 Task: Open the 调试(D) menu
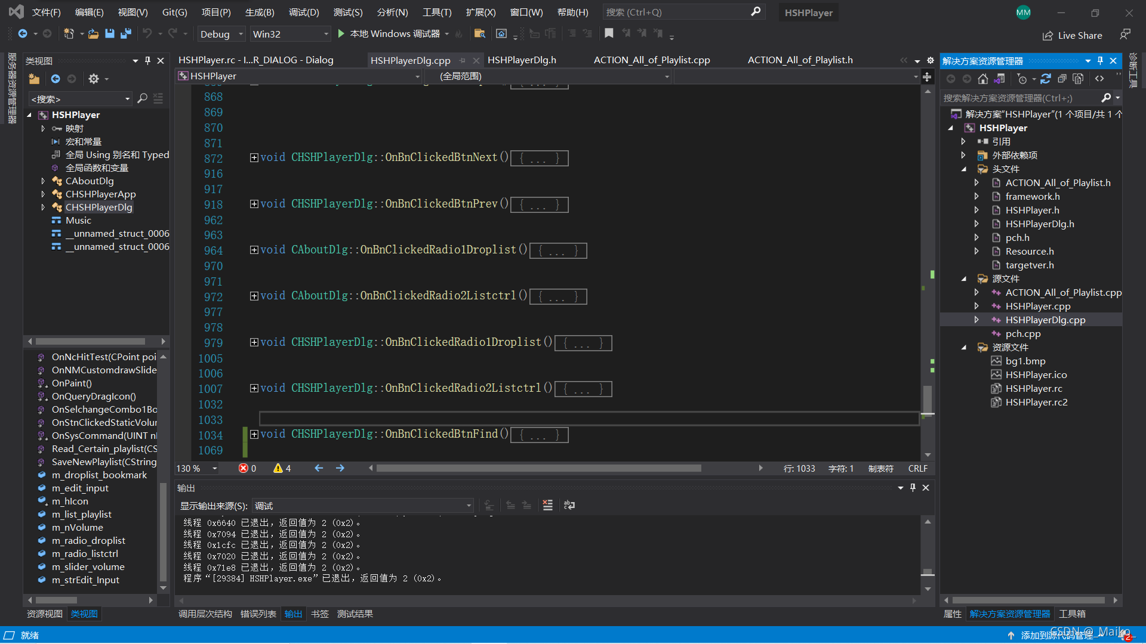tap(304, 12)
